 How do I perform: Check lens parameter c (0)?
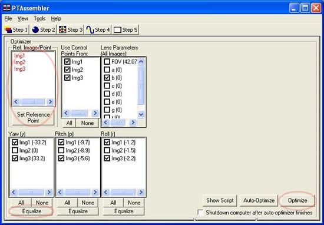coord(107,86)
